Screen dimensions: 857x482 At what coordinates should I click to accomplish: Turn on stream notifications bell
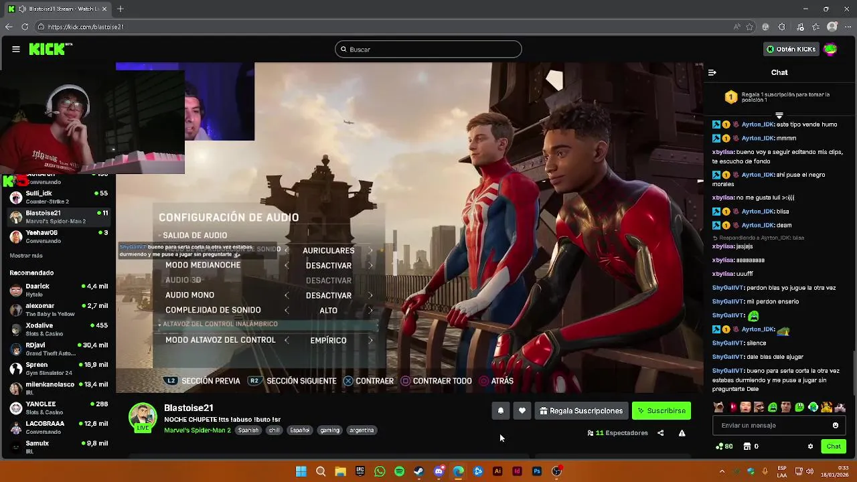coord(500,411)
